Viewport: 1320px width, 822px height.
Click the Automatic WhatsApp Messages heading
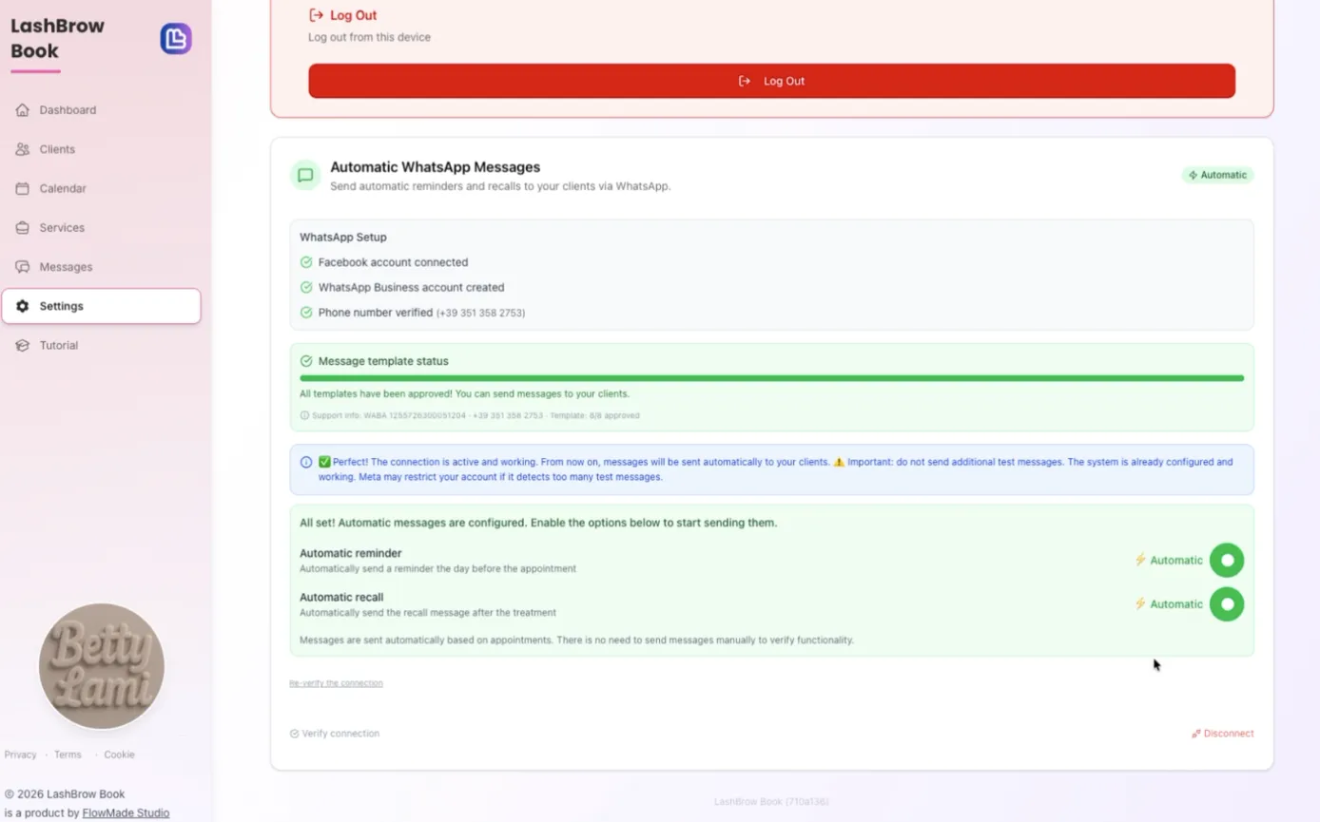[x=435, y=167]
